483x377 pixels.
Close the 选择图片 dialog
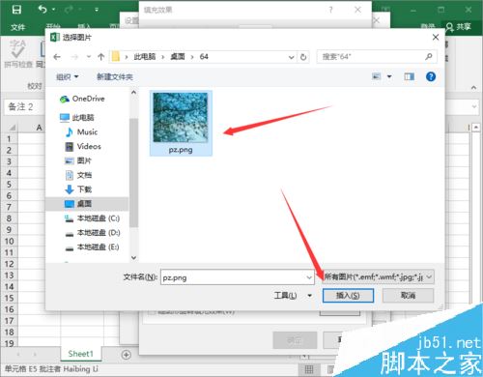(x=436, y=38)
